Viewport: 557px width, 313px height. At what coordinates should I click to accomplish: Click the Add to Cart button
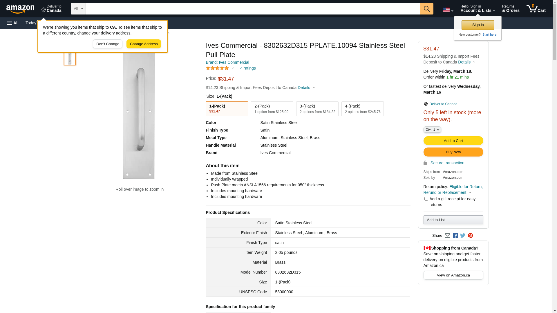[x=453, y=141]
